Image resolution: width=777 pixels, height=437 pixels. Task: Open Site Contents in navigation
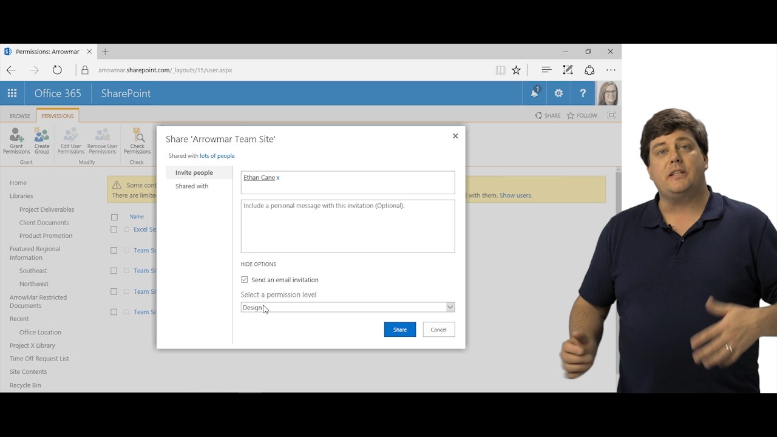coord(28,371)
